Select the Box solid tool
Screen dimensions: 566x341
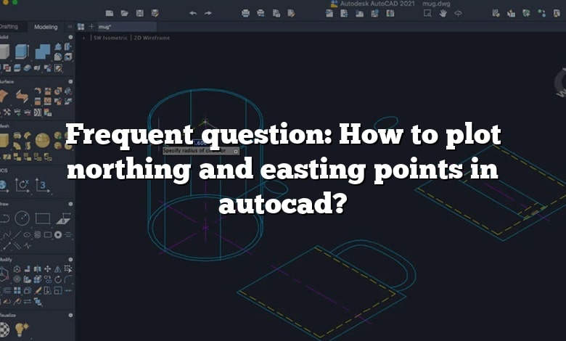[4, 52]
